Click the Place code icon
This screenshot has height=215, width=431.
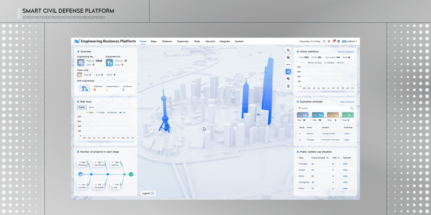(x=80, y=75)
